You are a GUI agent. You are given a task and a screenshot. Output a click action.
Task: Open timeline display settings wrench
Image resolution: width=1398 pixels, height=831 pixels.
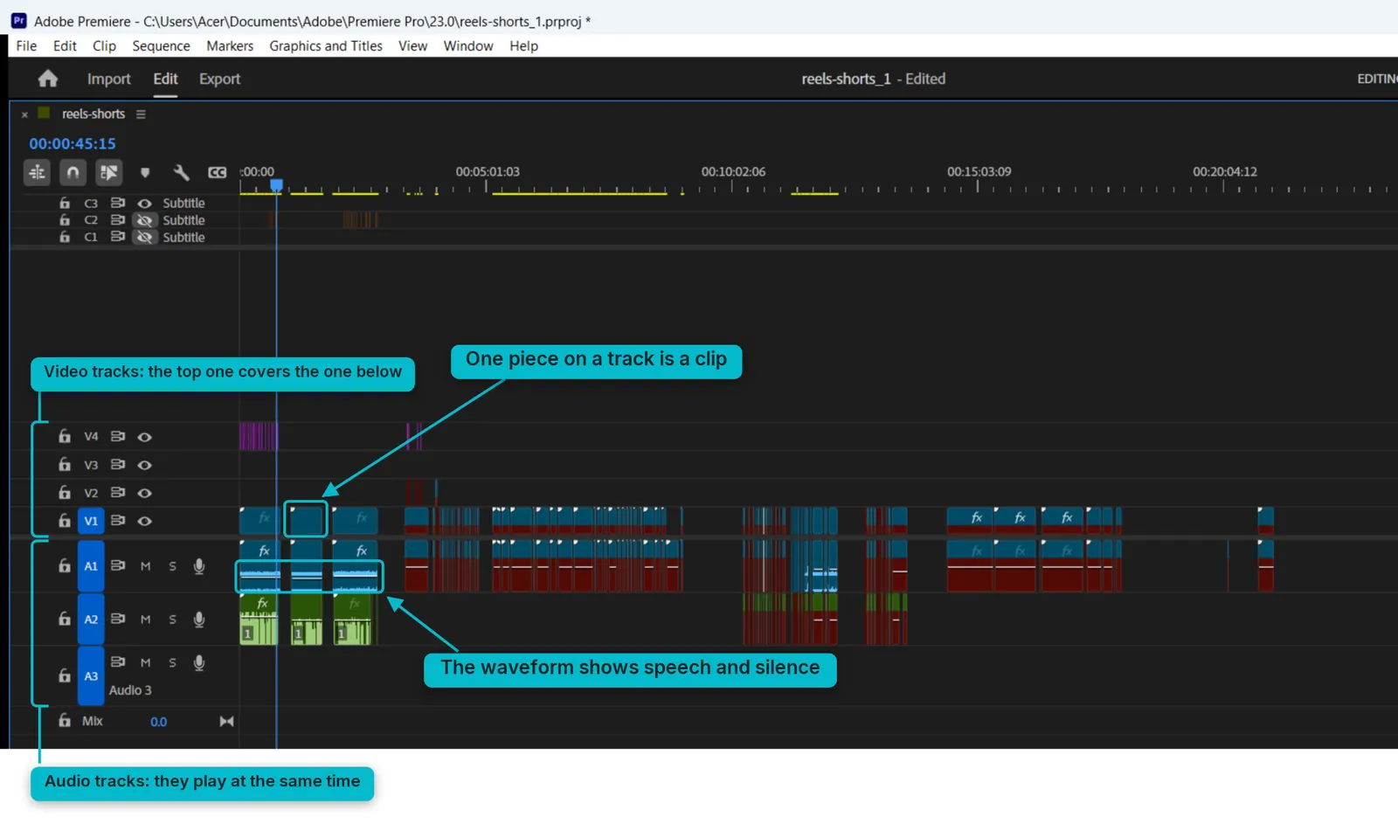click(x=181, y=173)
